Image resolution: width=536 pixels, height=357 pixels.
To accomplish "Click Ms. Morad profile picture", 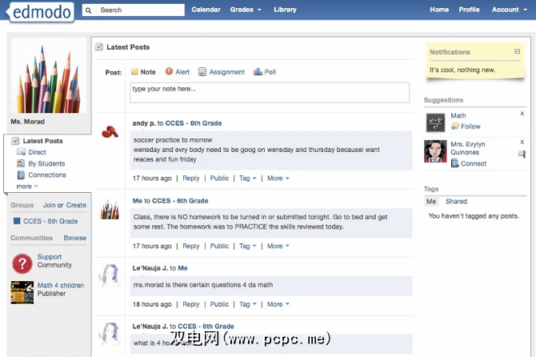I will tap(49, 75).
